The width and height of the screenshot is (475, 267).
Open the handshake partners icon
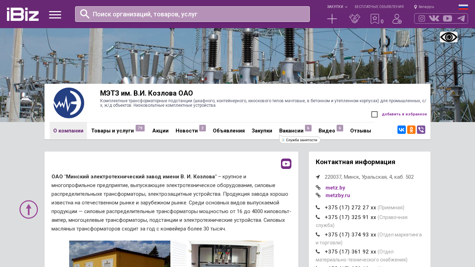[x=355, y=19]
